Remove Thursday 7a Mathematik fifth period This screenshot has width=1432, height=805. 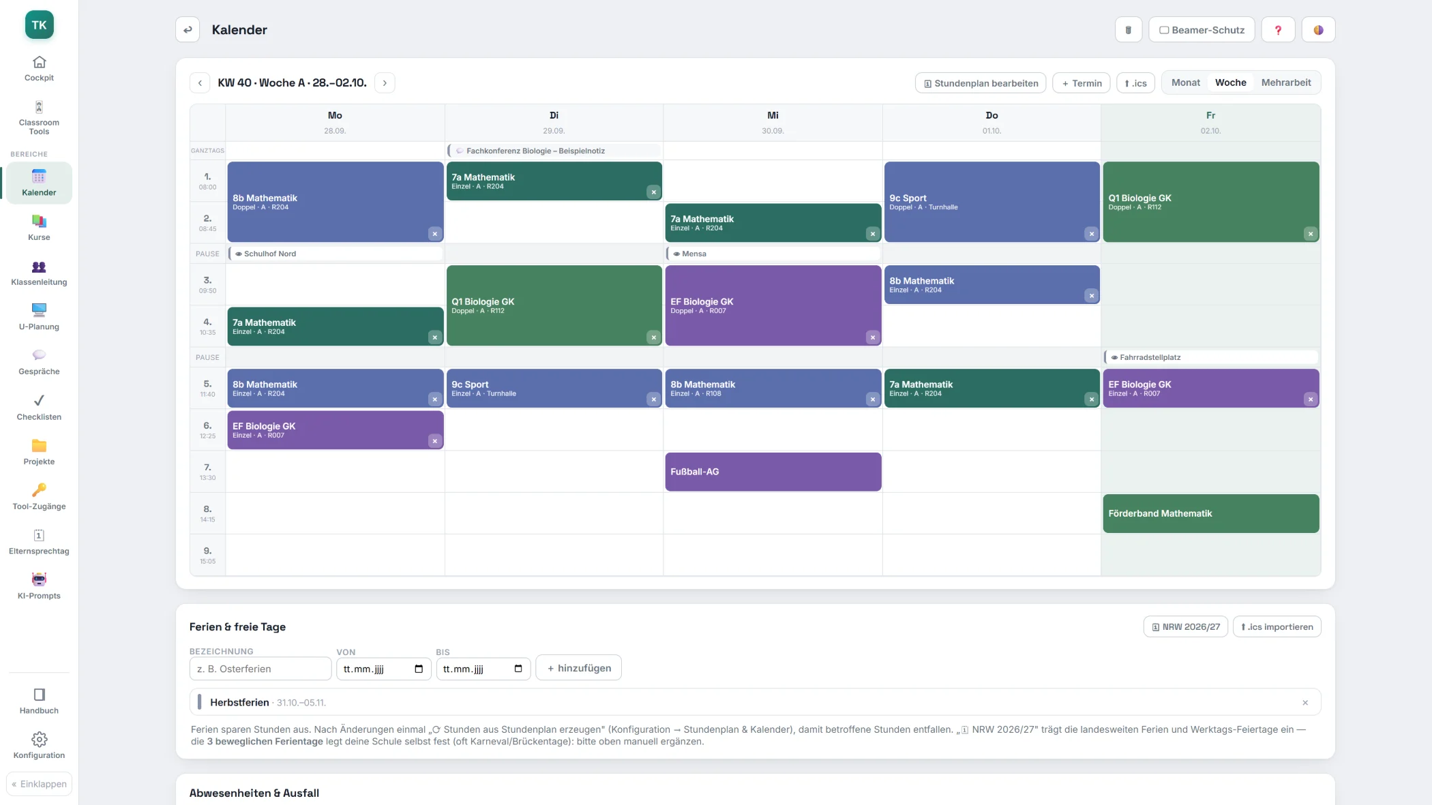coord(1092,399)
